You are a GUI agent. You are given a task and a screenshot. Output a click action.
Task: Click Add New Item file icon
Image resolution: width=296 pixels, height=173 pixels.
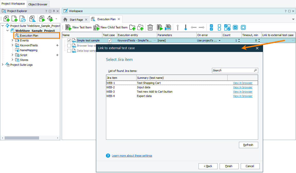pos(15,19)
